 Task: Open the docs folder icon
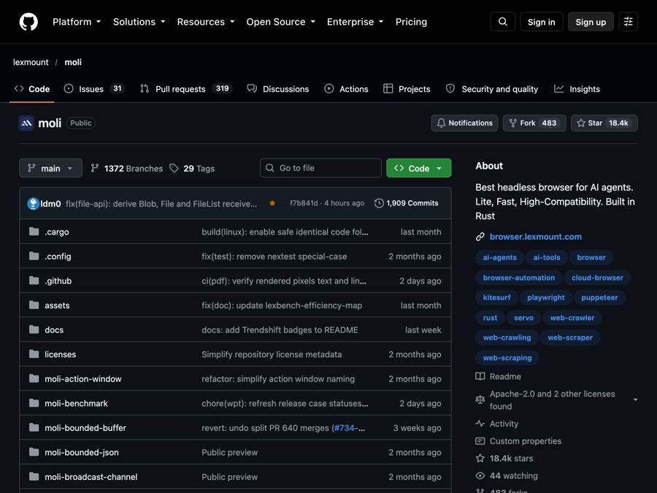[34, 330]
